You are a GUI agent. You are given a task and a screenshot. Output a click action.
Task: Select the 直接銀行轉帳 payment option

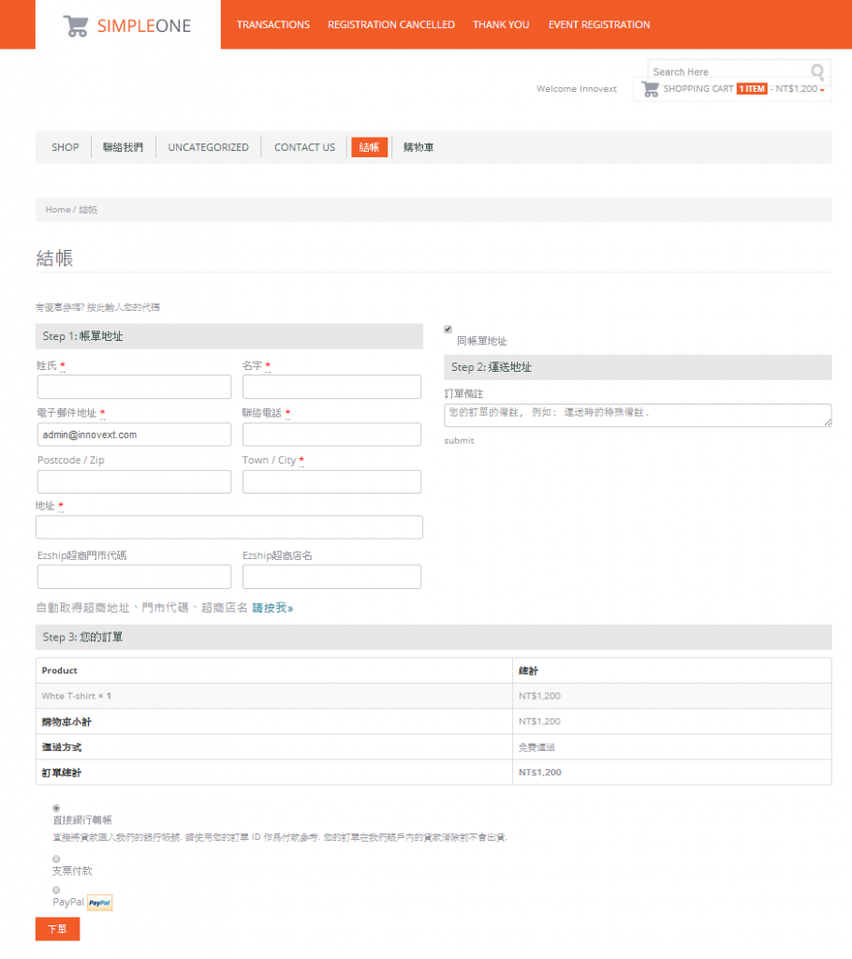click(56, 807)
